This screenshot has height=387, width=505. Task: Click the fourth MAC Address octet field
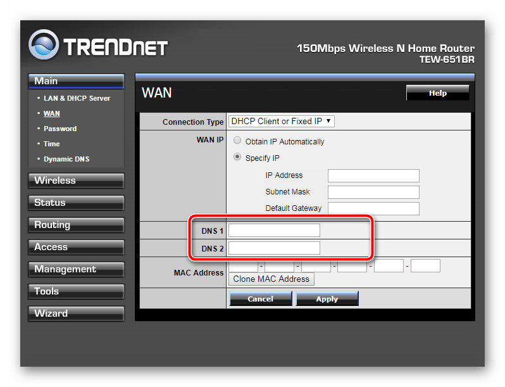coord(352,266)
